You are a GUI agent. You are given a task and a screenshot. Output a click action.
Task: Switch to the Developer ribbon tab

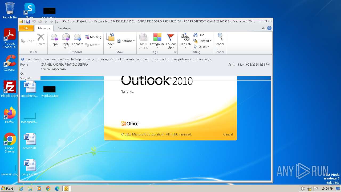coord(64,28)
